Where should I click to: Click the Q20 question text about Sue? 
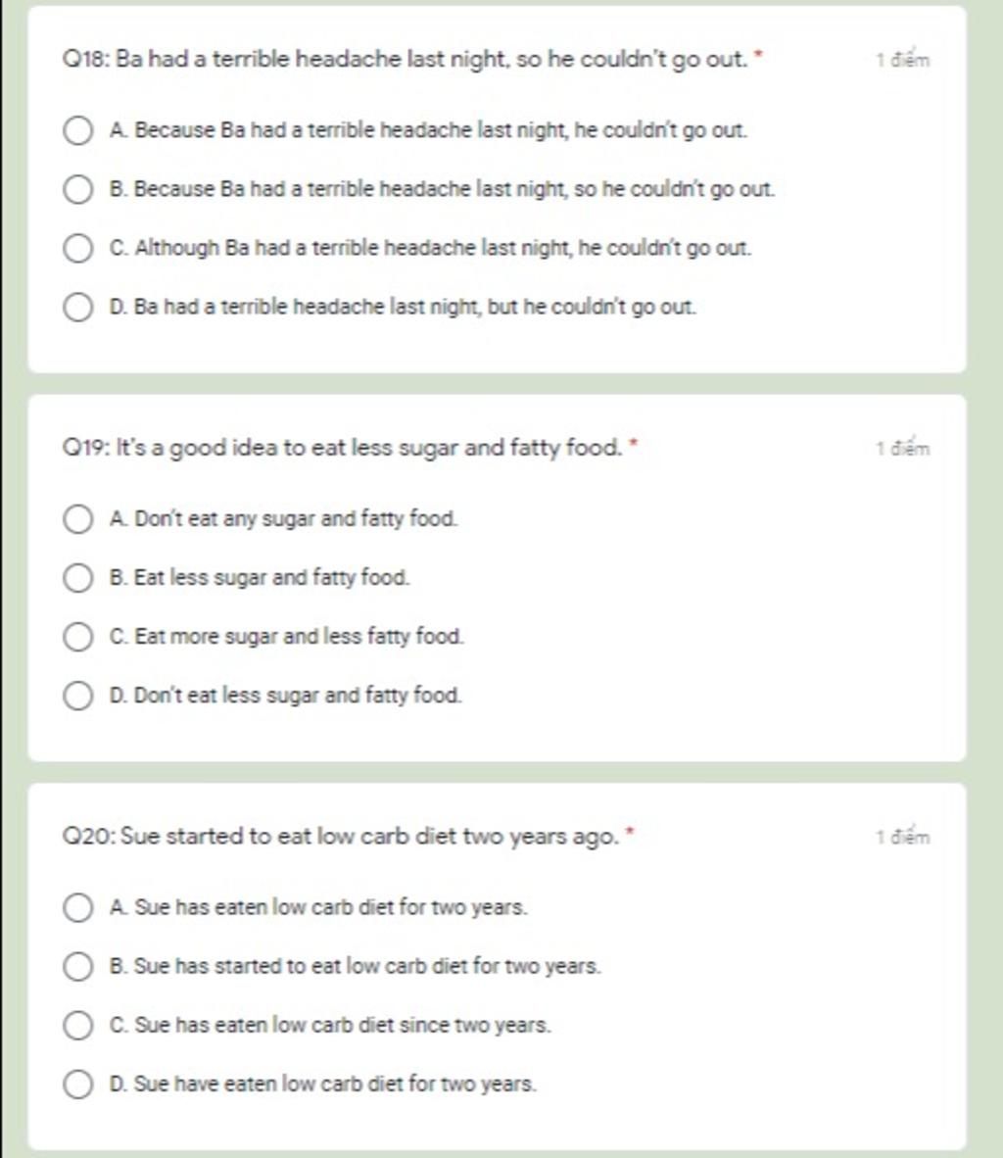pyautogui.click(x=341, y=836)
